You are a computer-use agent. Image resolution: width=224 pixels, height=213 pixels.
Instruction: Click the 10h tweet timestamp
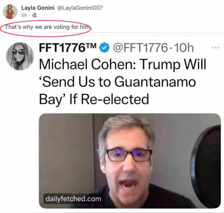pyautogui.click(x=184, y=48)
